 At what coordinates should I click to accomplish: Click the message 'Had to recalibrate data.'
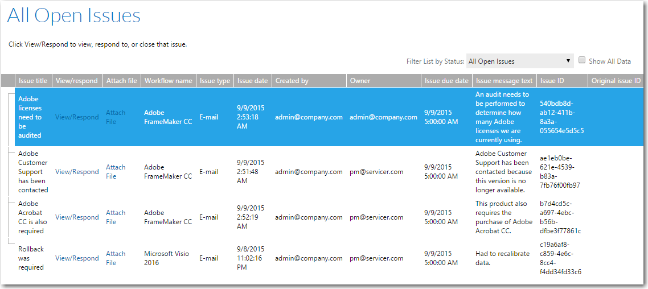pos(503,258)
